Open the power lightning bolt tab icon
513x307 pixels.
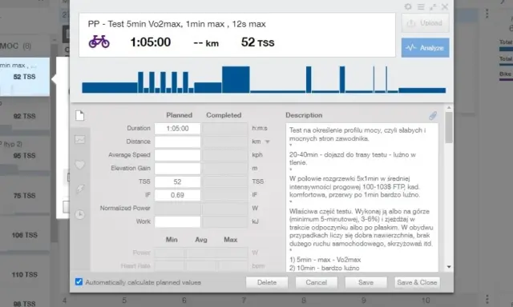click(x=80, y=189)
